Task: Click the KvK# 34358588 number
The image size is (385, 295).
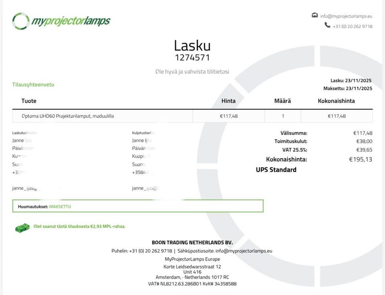Action: 220,284
